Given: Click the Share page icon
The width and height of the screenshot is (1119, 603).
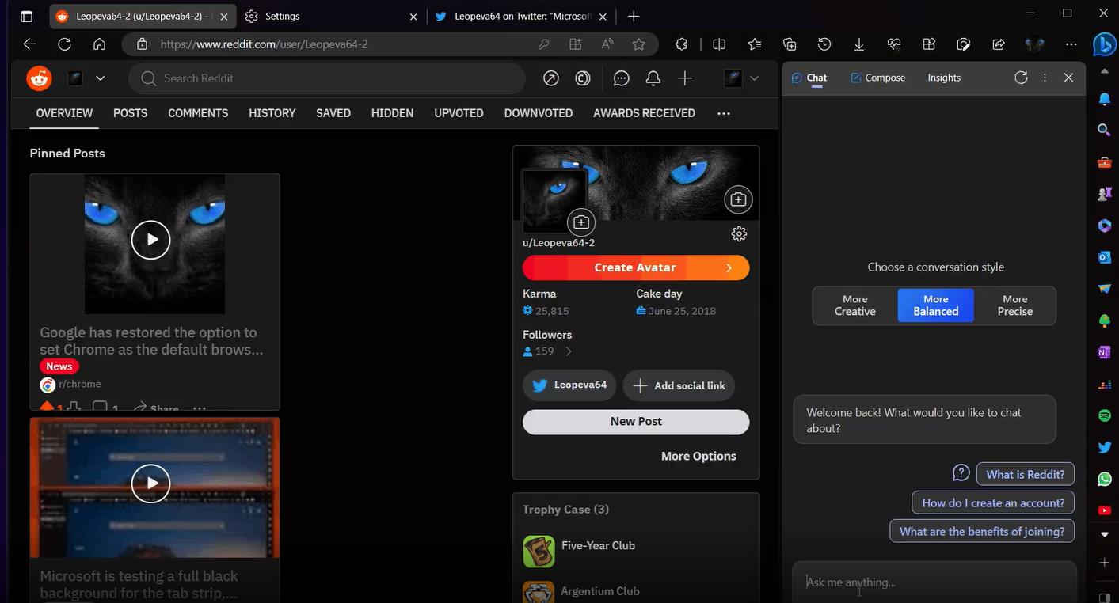Looking at the screenshot, I should (x=999, y=44).
